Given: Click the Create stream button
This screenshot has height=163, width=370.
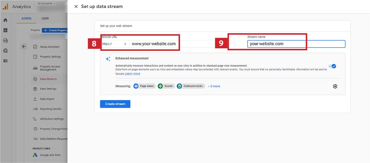Looking at the screenshot, I should [x=115, y=104].
